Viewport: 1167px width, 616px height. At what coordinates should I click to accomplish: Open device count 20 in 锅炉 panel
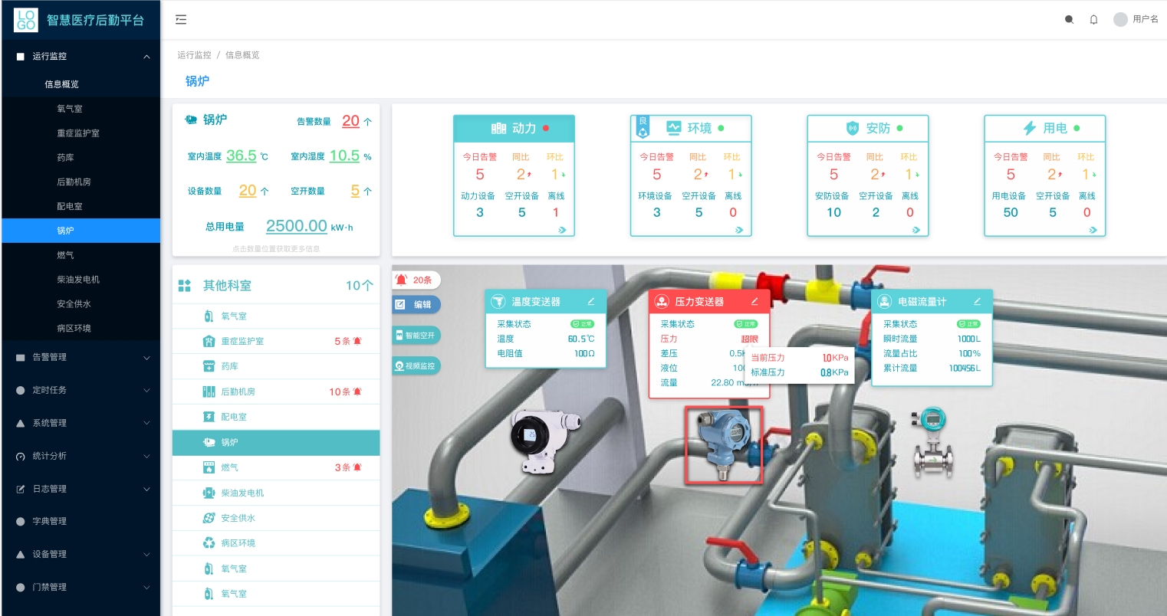248,191
